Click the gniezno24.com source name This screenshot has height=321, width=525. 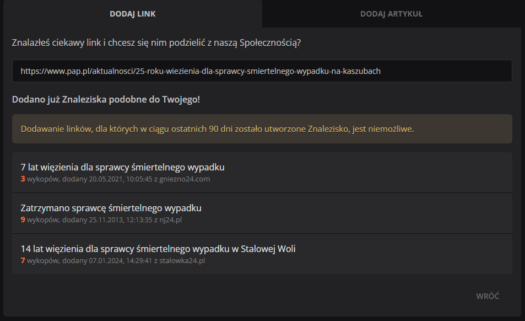coord(185,179)
